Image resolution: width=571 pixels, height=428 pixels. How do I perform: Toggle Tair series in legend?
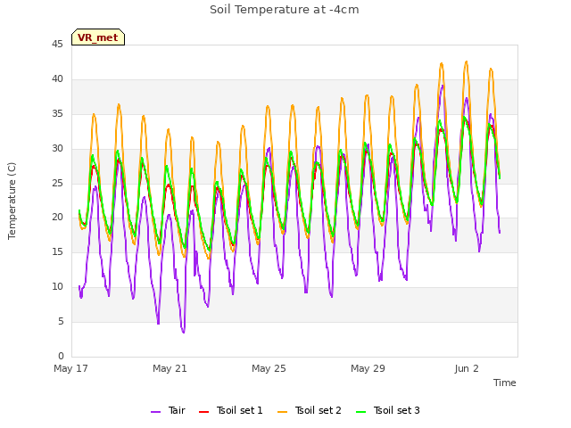[x=169, y=410]
